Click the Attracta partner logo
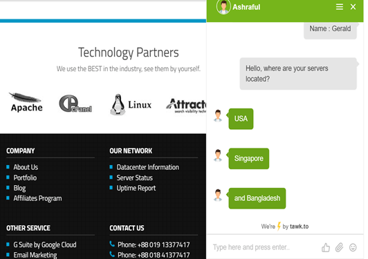 pos(186,106)
